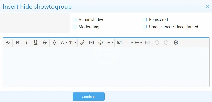
Task: Click the camera media icon
Action: 119,43
